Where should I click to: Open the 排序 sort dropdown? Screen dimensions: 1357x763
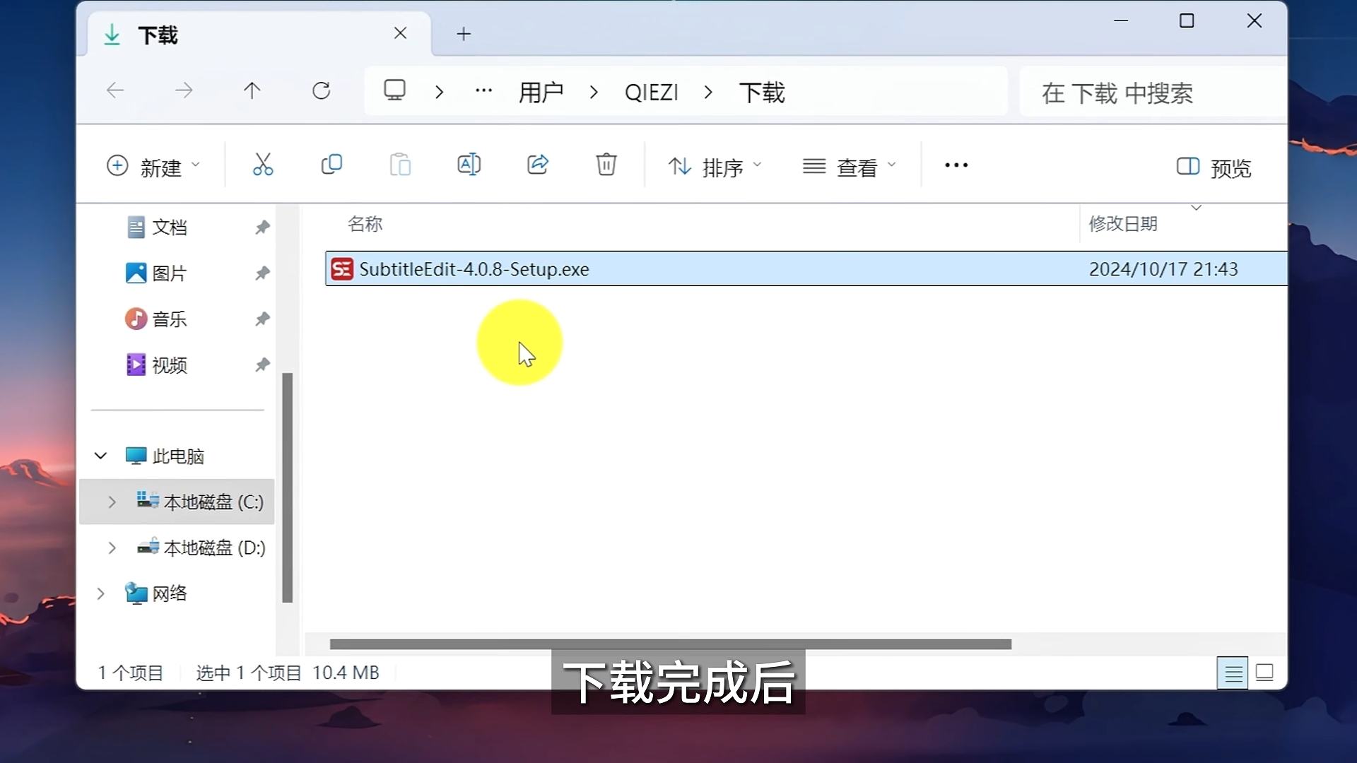[715, 167]
